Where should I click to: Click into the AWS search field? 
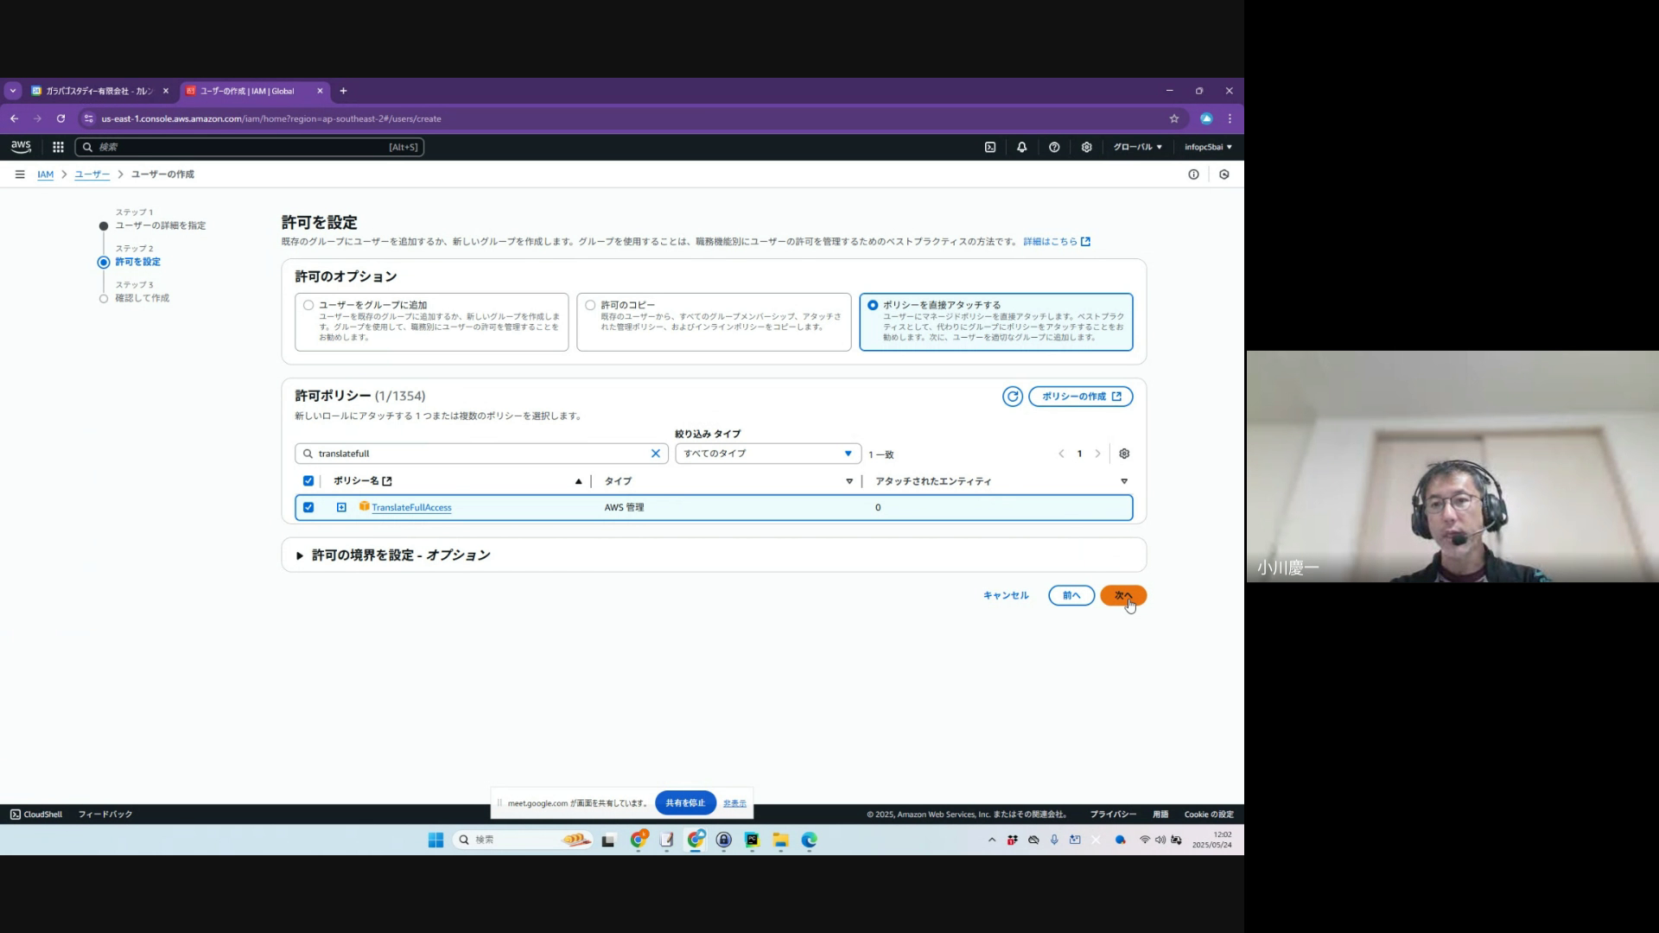point(249,147)
